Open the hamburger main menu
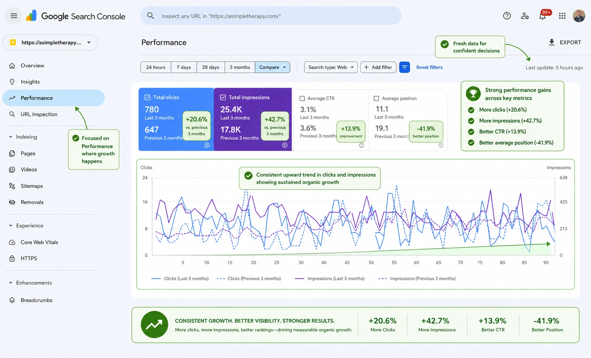 (x=14, y=16)
